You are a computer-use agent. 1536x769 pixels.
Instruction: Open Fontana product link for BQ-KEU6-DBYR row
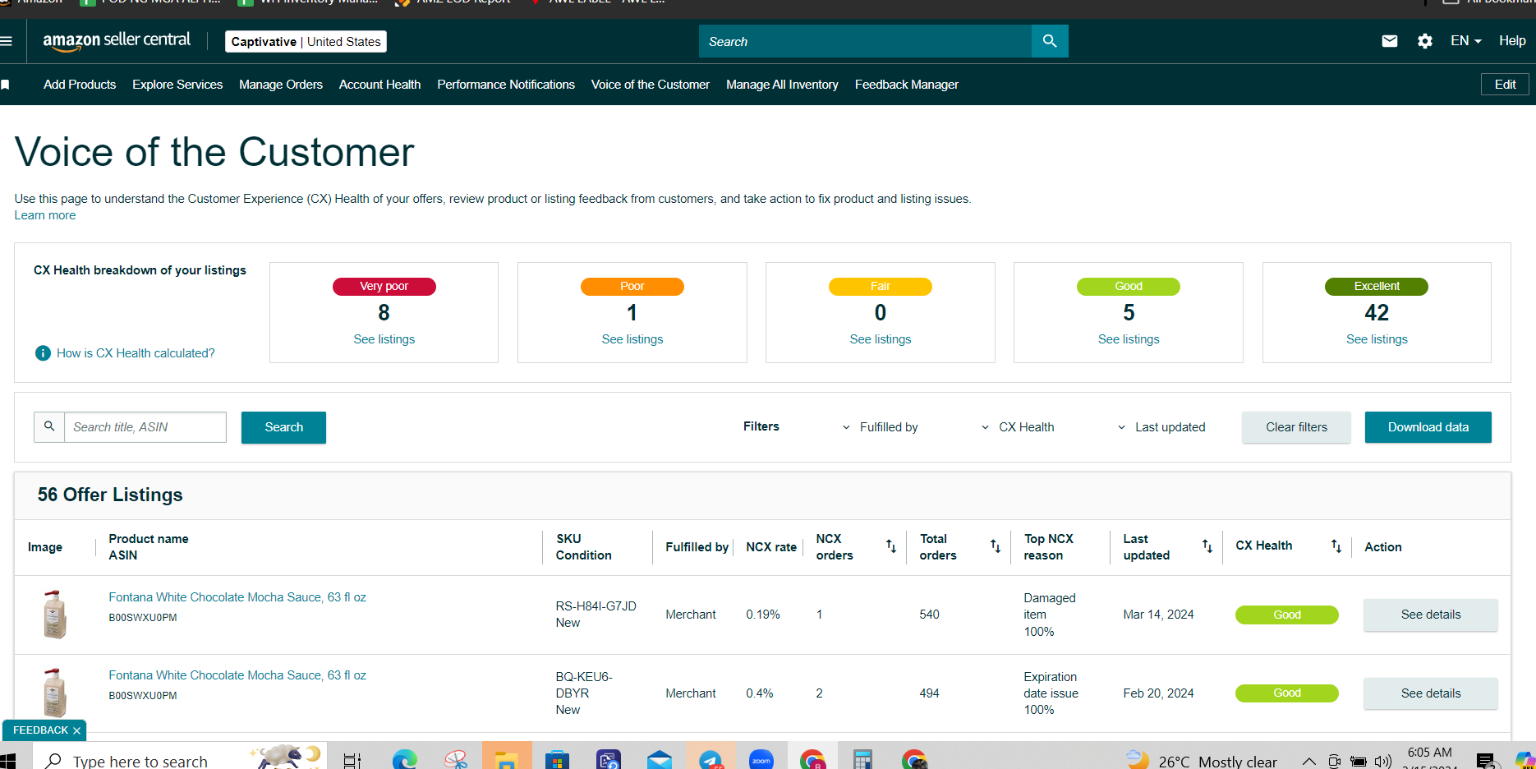tap(237, 675)
